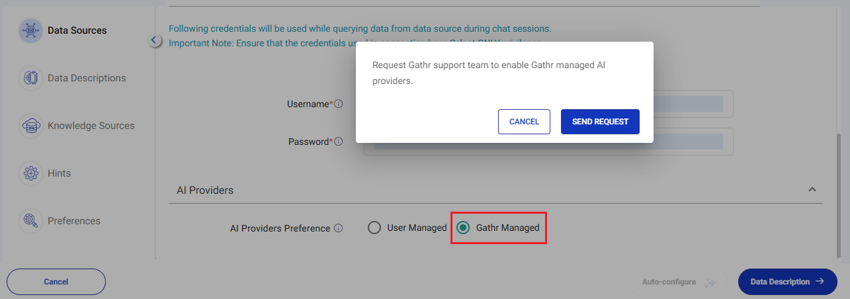
Task: Click the Data Sources sidebar icon
Action: click(31, 30)
